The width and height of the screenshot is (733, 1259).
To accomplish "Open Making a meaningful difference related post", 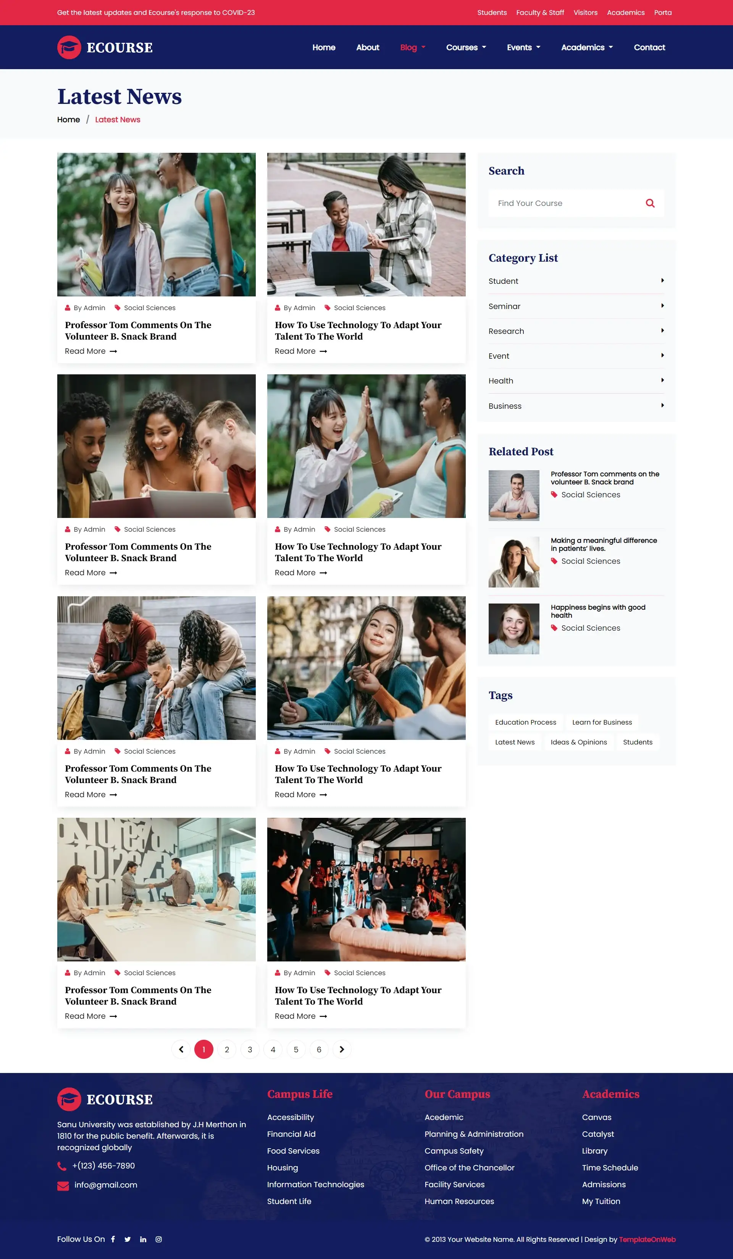I will 604,545.
